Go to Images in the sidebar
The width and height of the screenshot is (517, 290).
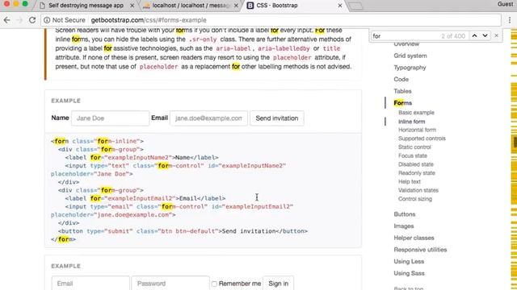[404, 226]
